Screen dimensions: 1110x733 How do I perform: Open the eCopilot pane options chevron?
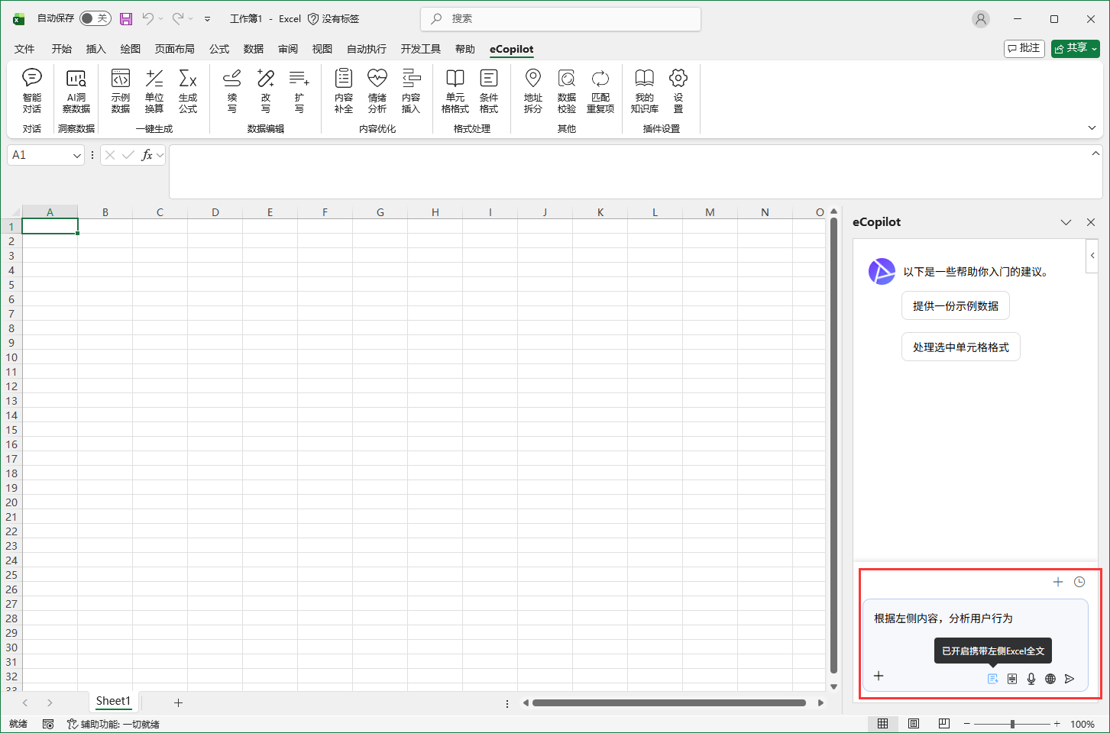(x=1066, y=222)
